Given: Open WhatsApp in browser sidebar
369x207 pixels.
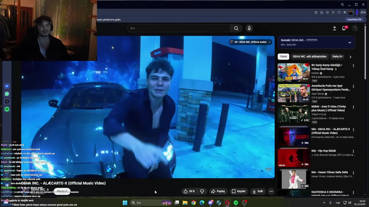Looking at the screenshot, I should 7,94.
